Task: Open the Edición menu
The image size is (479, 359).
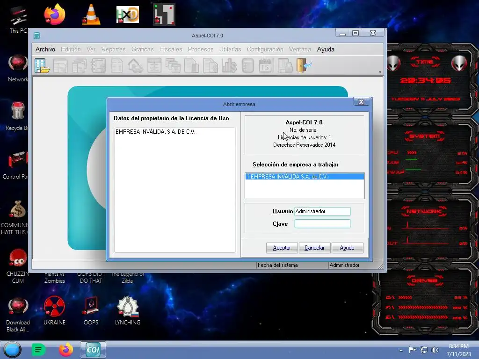Action: pos(71,49)
